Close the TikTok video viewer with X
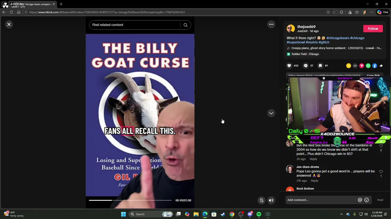391x219 pixels. pyautogui.click(x=9, y=24)
